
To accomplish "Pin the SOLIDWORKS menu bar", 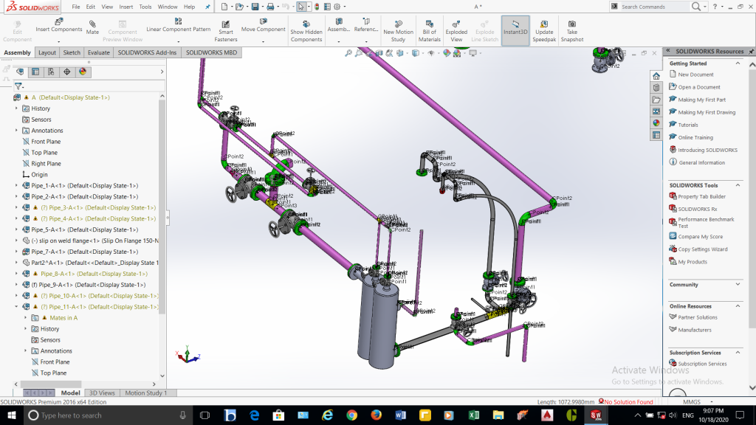I will click(207, 7).
